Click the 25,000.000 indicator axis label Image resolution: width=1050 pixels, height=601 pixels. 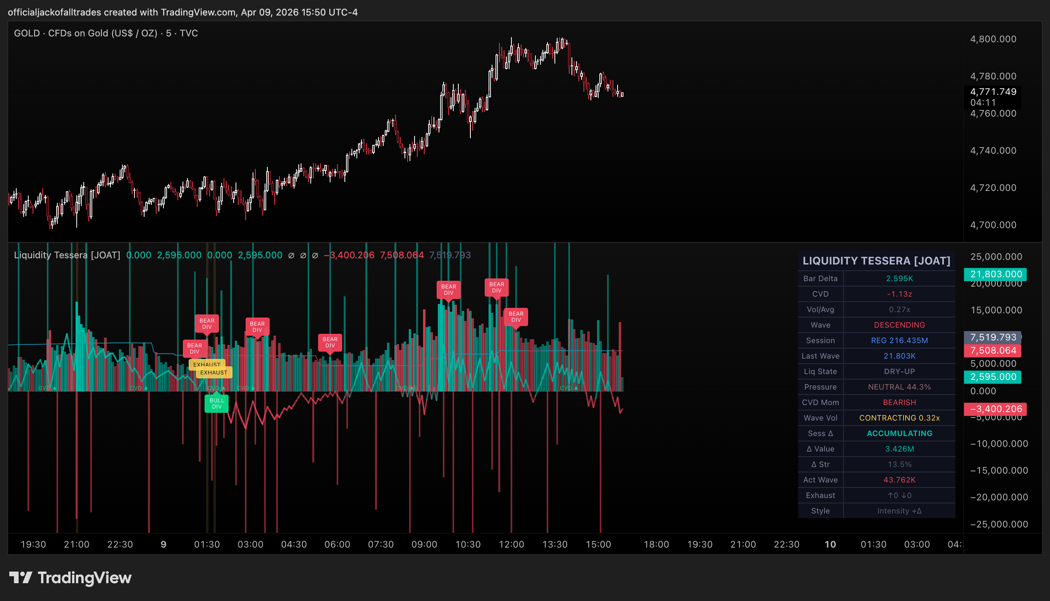pyautogui.click(x=996, y=257)
